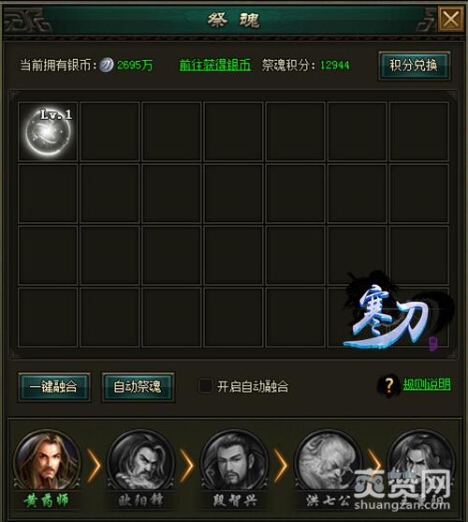Click the silver coin icon beside 2695万

click(107, 65)
